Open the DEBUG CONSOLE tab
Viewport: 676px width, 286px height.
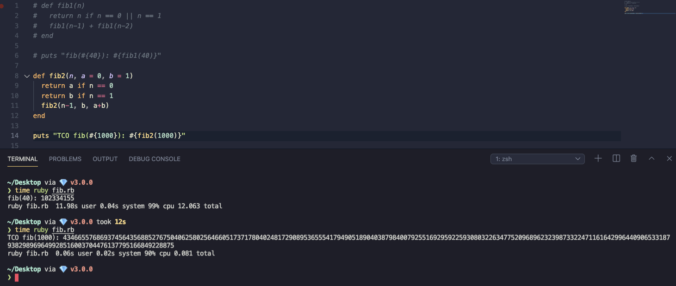click(x=155, y=159)
